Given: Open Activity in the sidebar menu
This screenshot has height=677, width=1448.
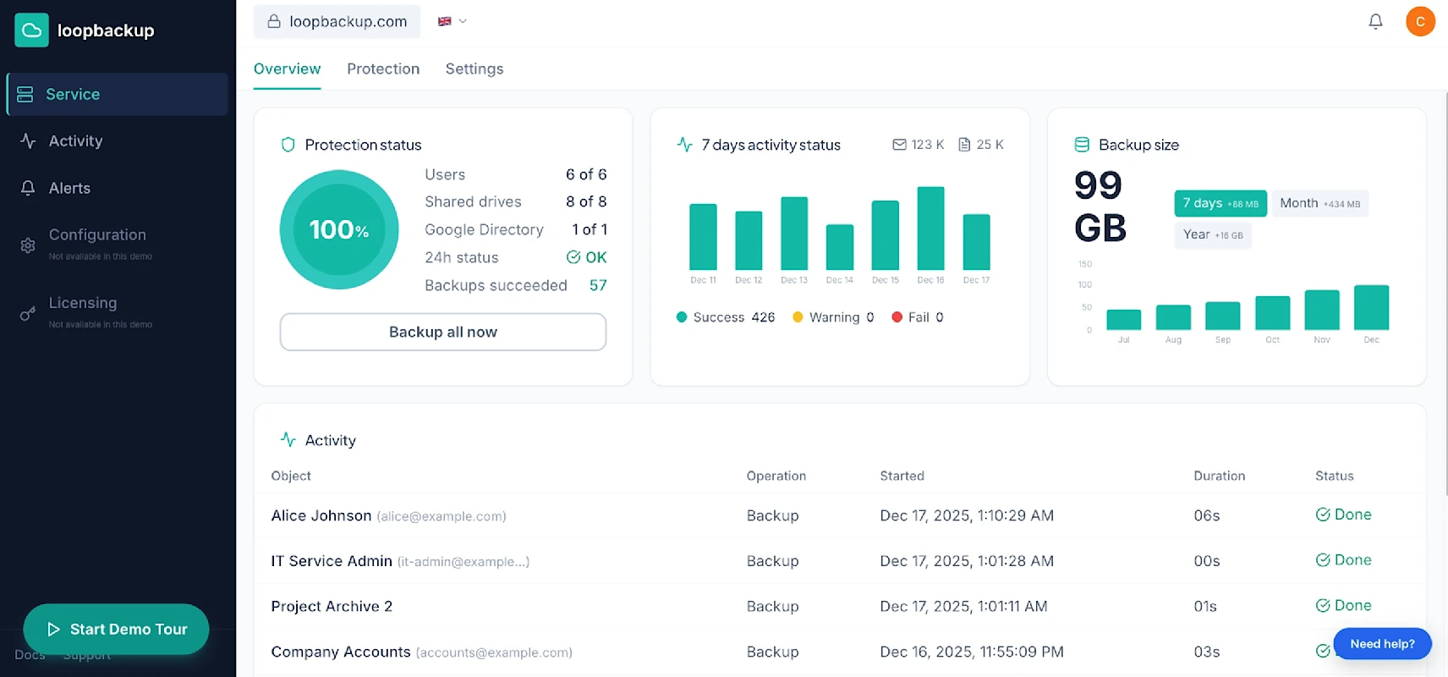Looking at the screenshot, I should tap(117, 140).
